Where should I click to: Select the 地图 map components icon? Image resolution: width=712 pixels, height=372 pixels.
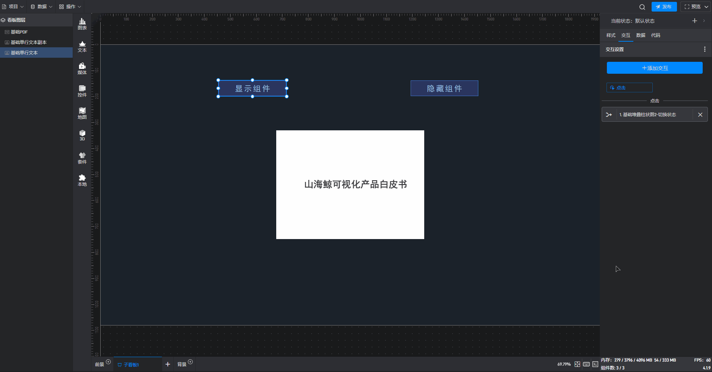[x=82, y=113]
